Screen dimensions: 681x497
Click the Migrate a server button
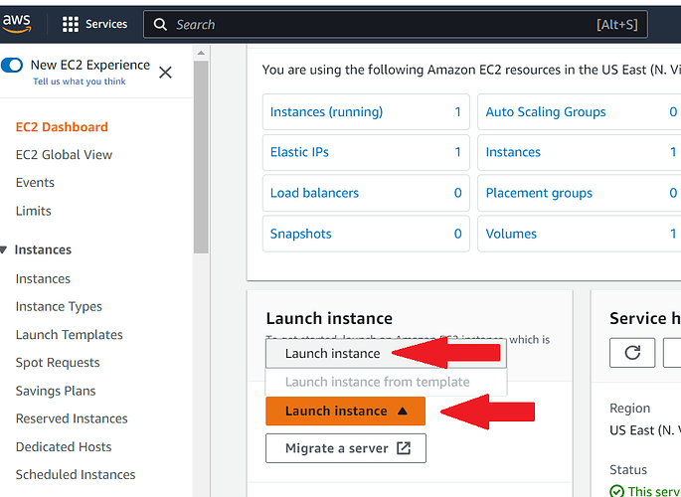tap(346, 448)
